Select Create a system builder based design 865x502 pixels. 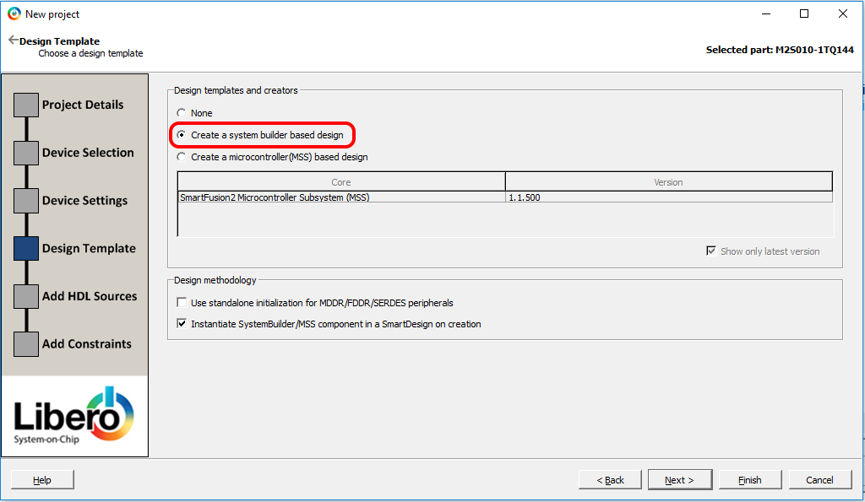[181, 135]
